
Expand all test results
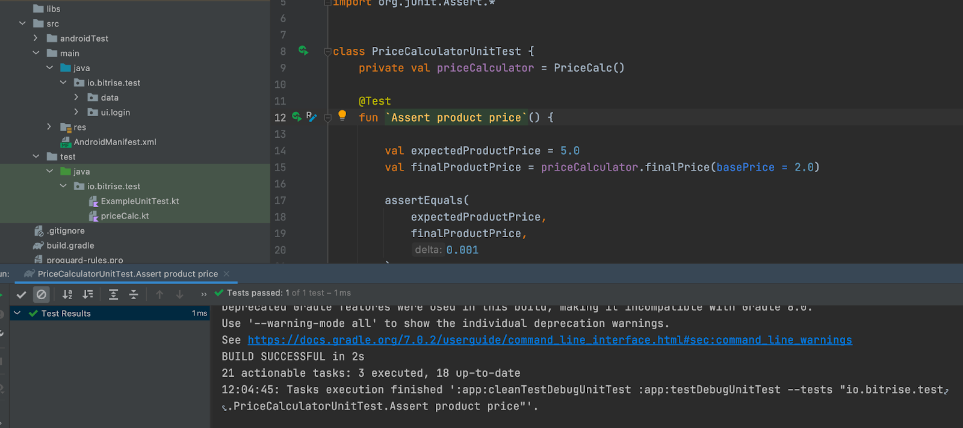pos(113,294)
